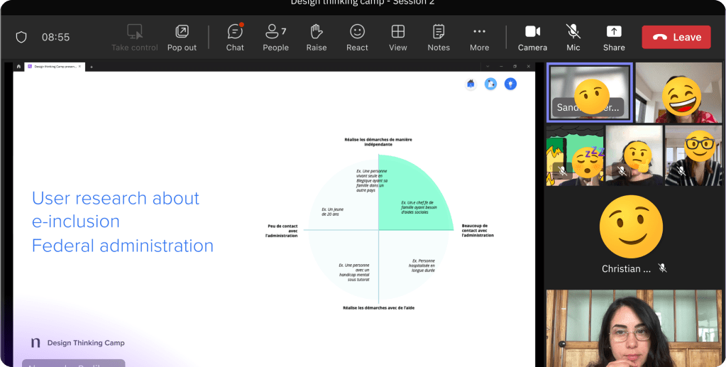This screenshot has width=726, height=367.
Task: Show the People participants list
Action: [275, 38]
